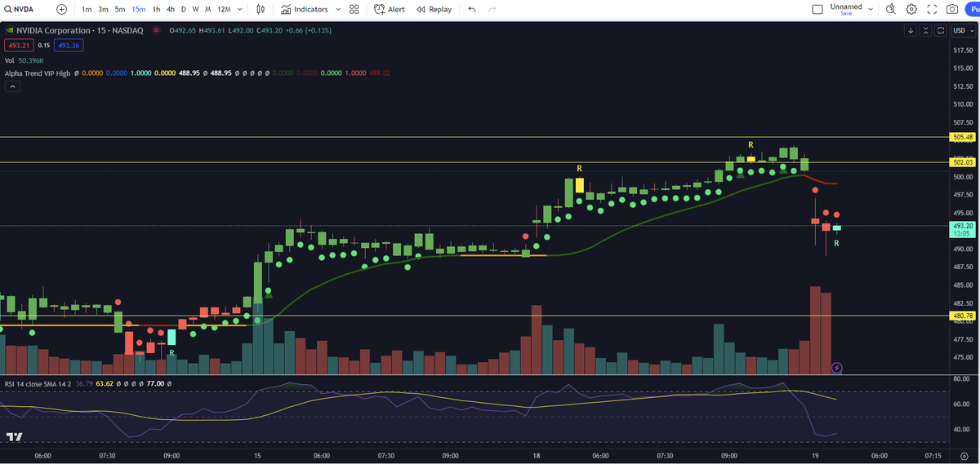Click the 502.03 horizontal line price label
980x464 pixels.
[x=963, y=162]
